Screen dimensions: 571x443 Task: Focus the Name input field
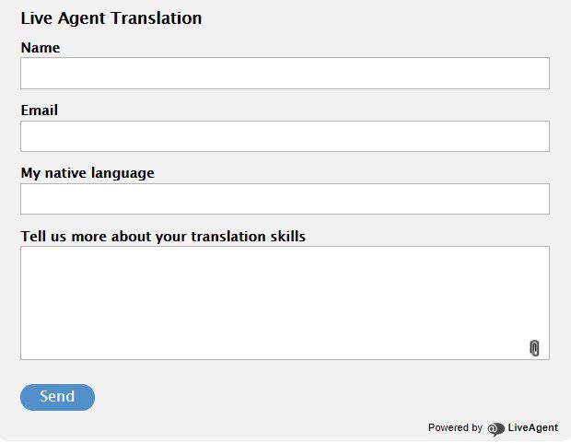pos(285,74)
